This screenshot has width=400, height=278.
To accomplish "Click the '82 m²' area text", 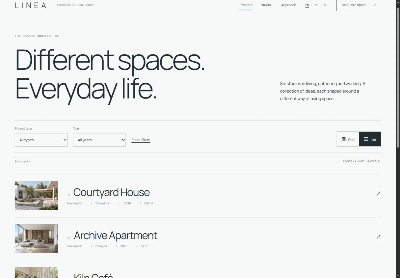I will tap(145, 246).
